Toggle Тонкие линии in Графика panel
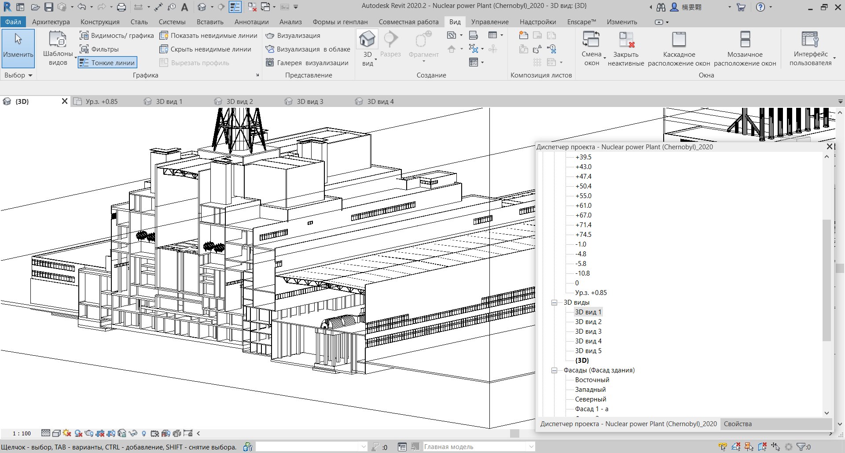 click(x=107, y=63)
